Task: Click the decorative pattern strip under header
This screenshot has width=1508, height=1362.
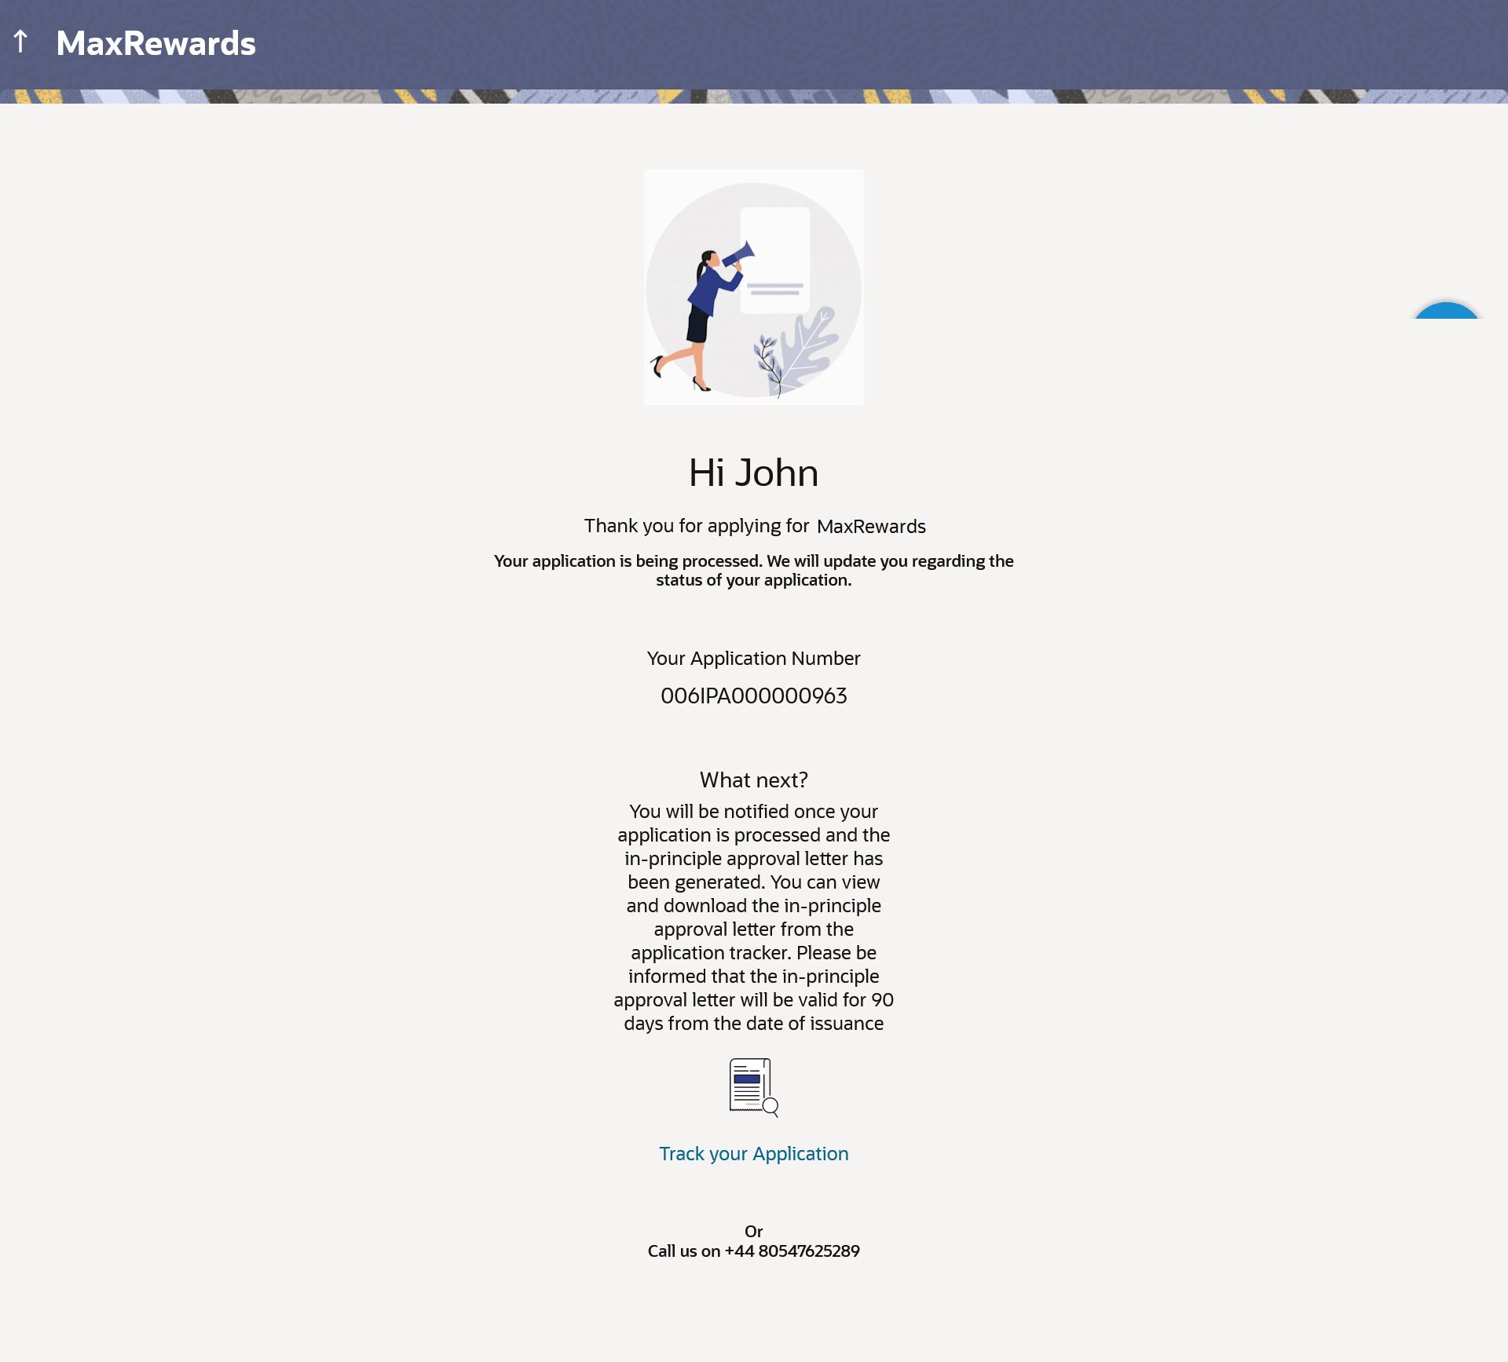Action: (753, 97)
